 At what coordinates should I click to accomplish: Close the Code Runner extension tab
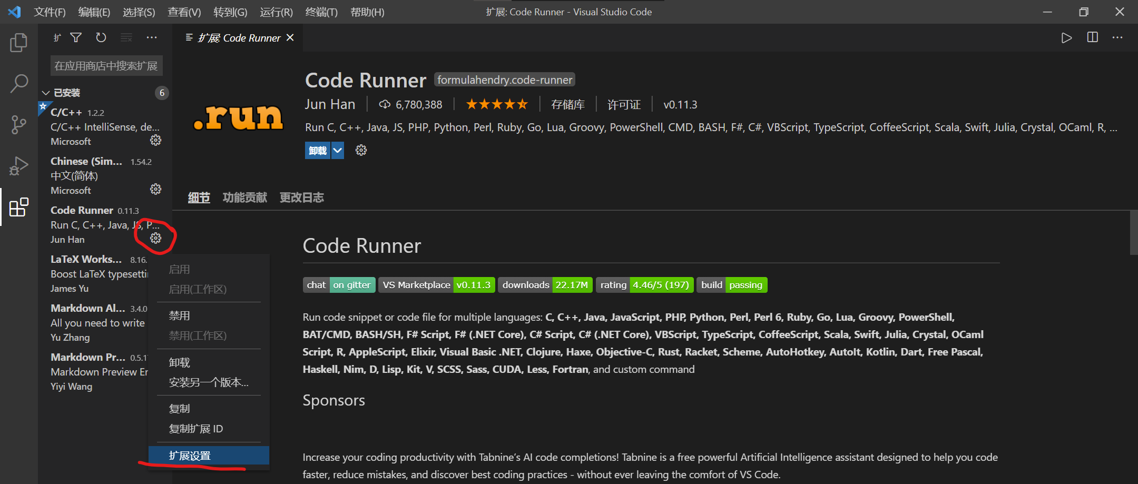[290, 38]
